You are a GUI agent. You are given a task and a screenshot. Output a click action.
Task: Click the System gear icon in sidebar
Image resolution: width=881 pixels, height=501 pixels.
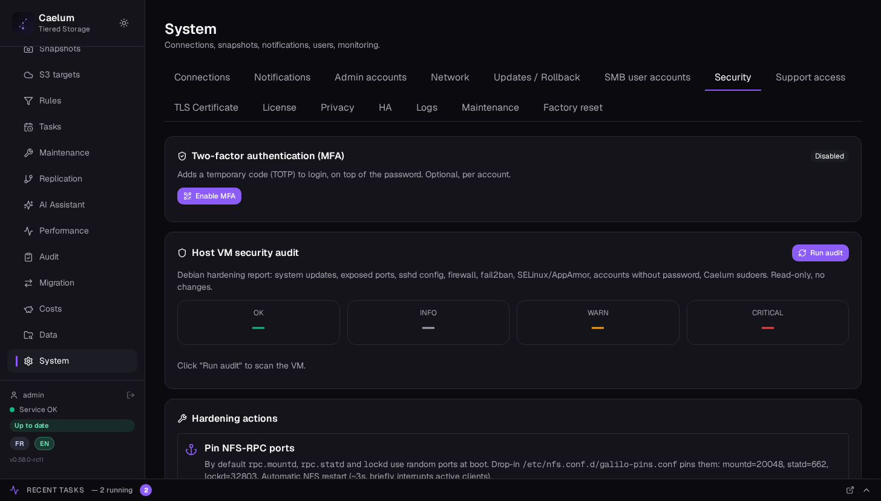point(28,361)
